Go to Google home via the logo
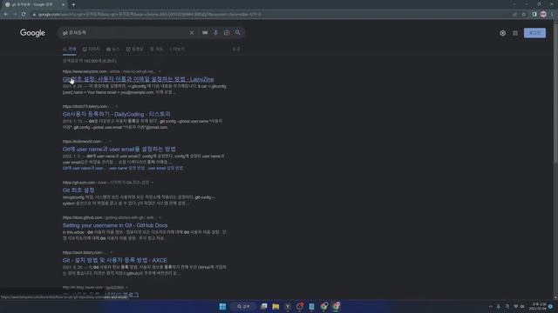The image size is (558, 313). point(32,33)
